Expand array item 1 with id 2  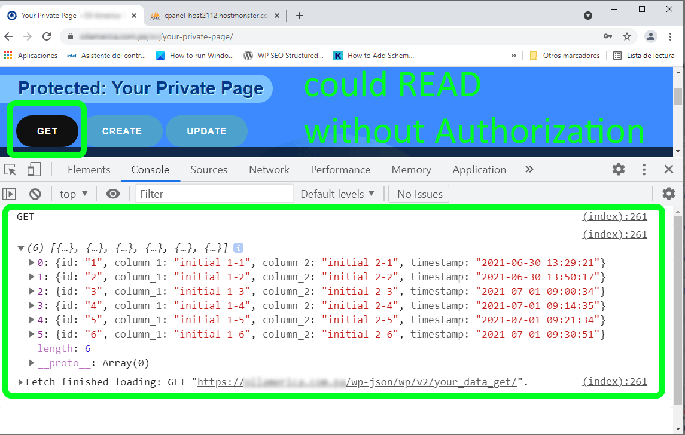pos(32,277)
